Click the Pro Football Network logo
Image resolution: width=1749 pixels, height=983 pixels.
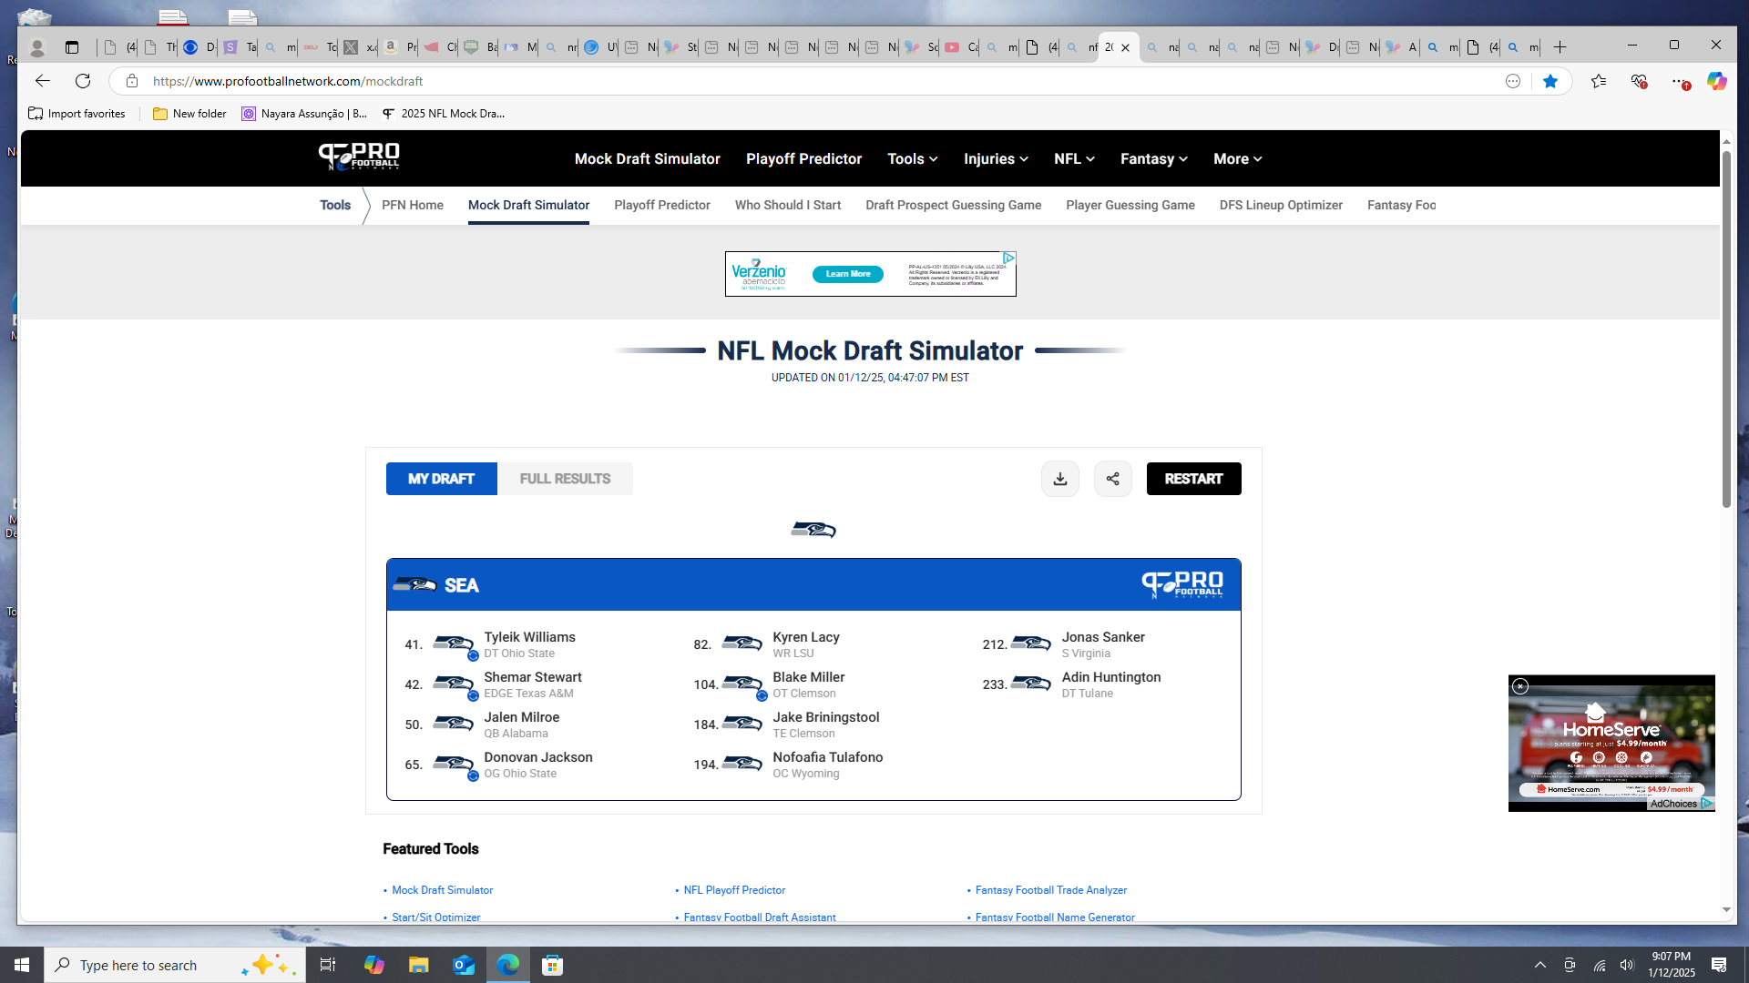[x=359, y=157]
